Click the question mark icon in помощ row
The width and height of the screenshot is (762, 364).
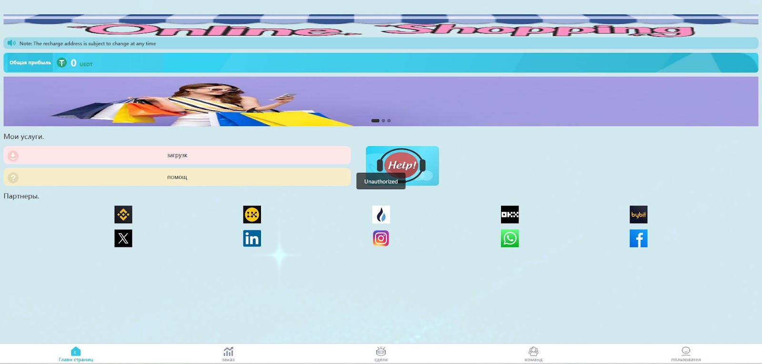coord(13,177)
